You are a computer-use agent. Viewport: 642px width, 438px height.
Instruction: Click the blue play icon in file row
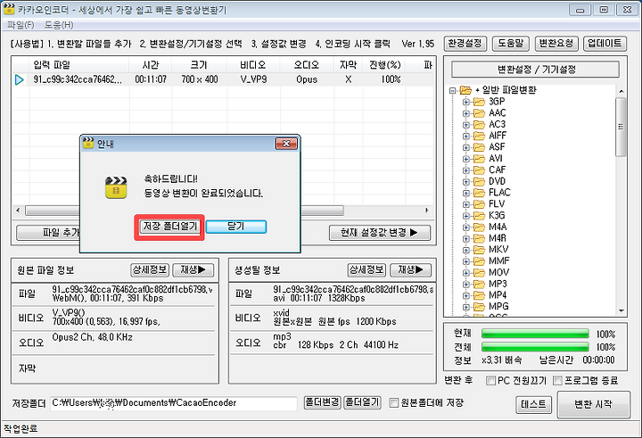click(x=20, y=79)
